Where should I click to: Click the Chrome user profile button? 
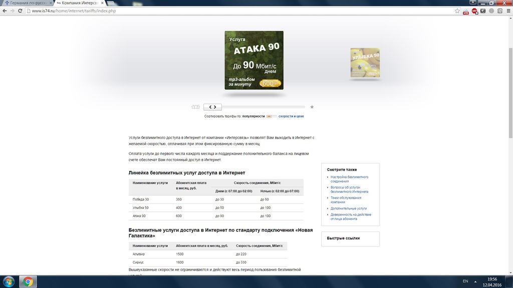473,2
